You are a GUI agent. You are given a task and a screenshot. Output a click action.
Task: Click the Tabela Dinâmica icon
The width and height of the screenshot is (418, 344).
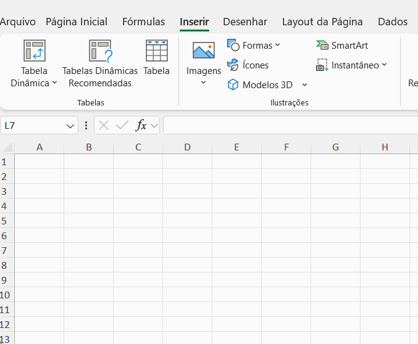(x=34, y=51)
